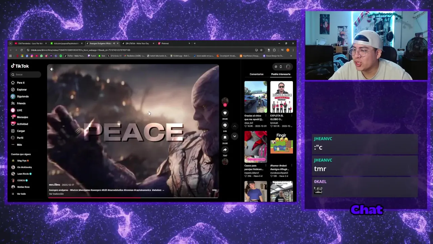This screenshot has height=244, width=433.
Task: Open followed account COSCU
Action: (x=20, y=180)
